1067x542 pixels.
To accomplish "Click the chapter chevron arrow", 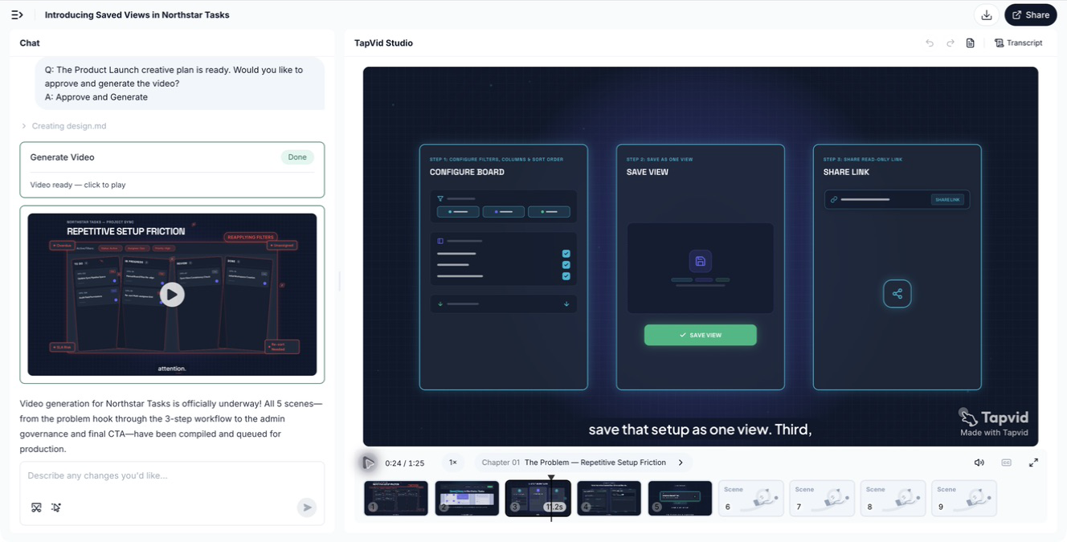I will [x=681, y=463].
